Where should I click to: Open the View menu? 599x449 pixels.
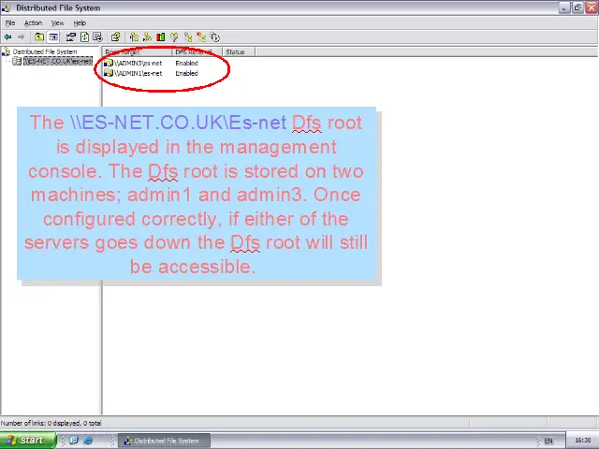tap(57, 22)
